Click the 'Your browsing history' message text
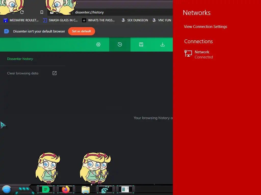Screen dimensions: 261x195 coord(153,118)
